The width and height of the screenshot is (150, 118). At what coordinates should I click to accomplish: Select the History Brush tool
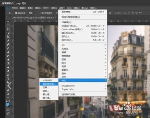pyautogui.click(x=8, y=56)
